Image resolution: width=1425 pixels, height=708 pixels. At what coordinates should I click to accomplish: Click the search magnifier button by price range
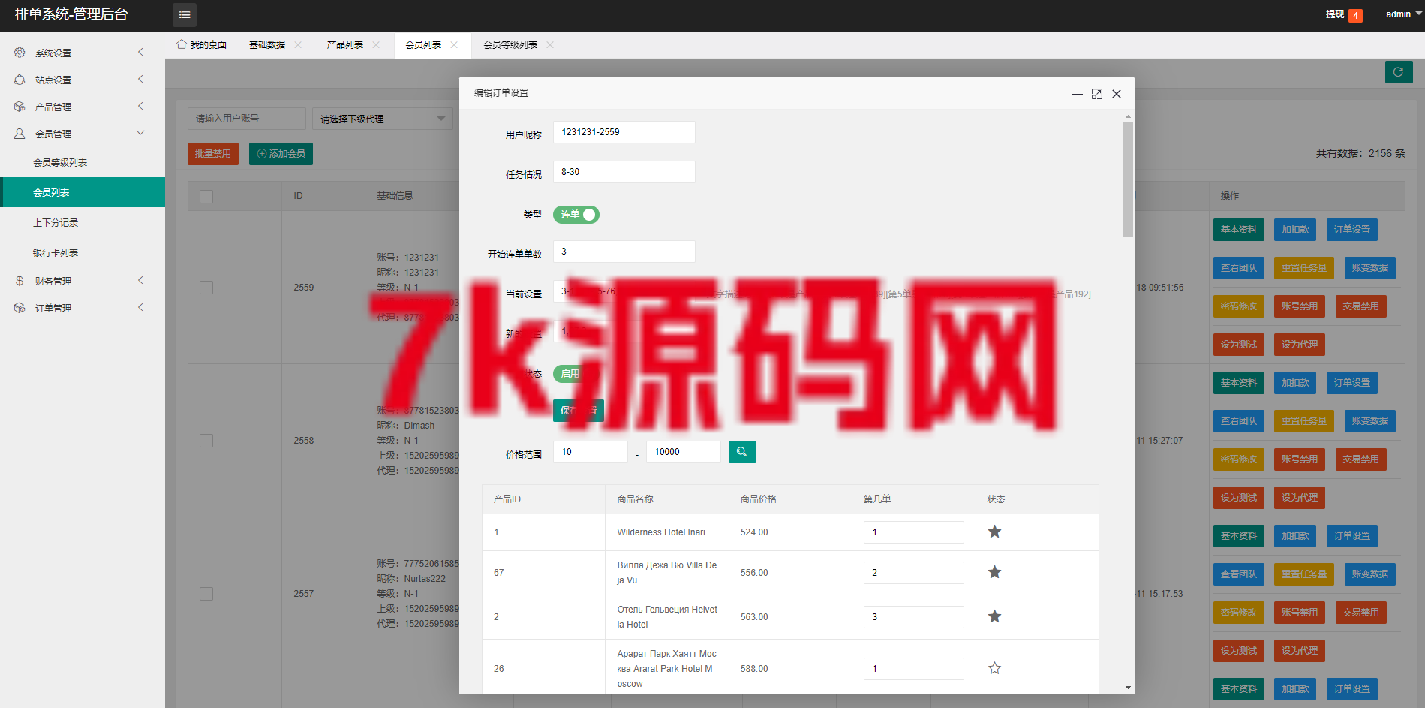[x=742, y=452]
